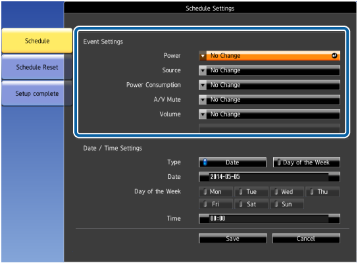Click the Time input field showing 00:00
The image size is (358, 263).
point(269,218)
